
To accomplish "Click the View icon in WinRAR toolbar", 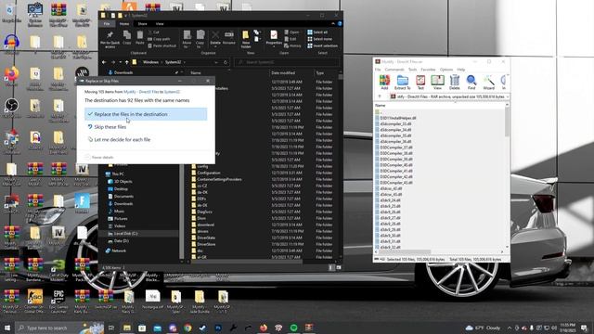I will [x=437, y=83].
